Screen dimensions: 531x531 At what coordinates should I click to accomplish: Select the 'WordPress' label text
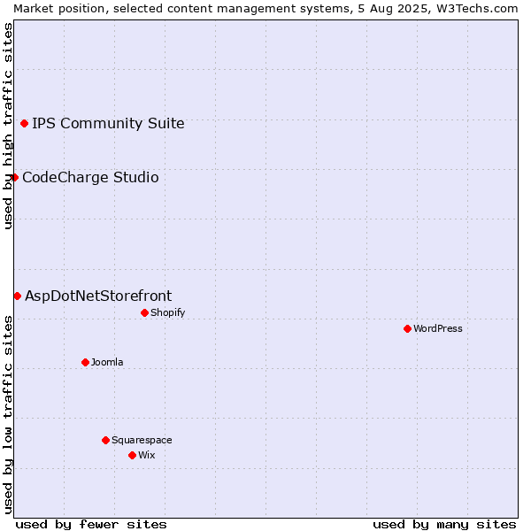pyautogui.click(x=438, y=328)
